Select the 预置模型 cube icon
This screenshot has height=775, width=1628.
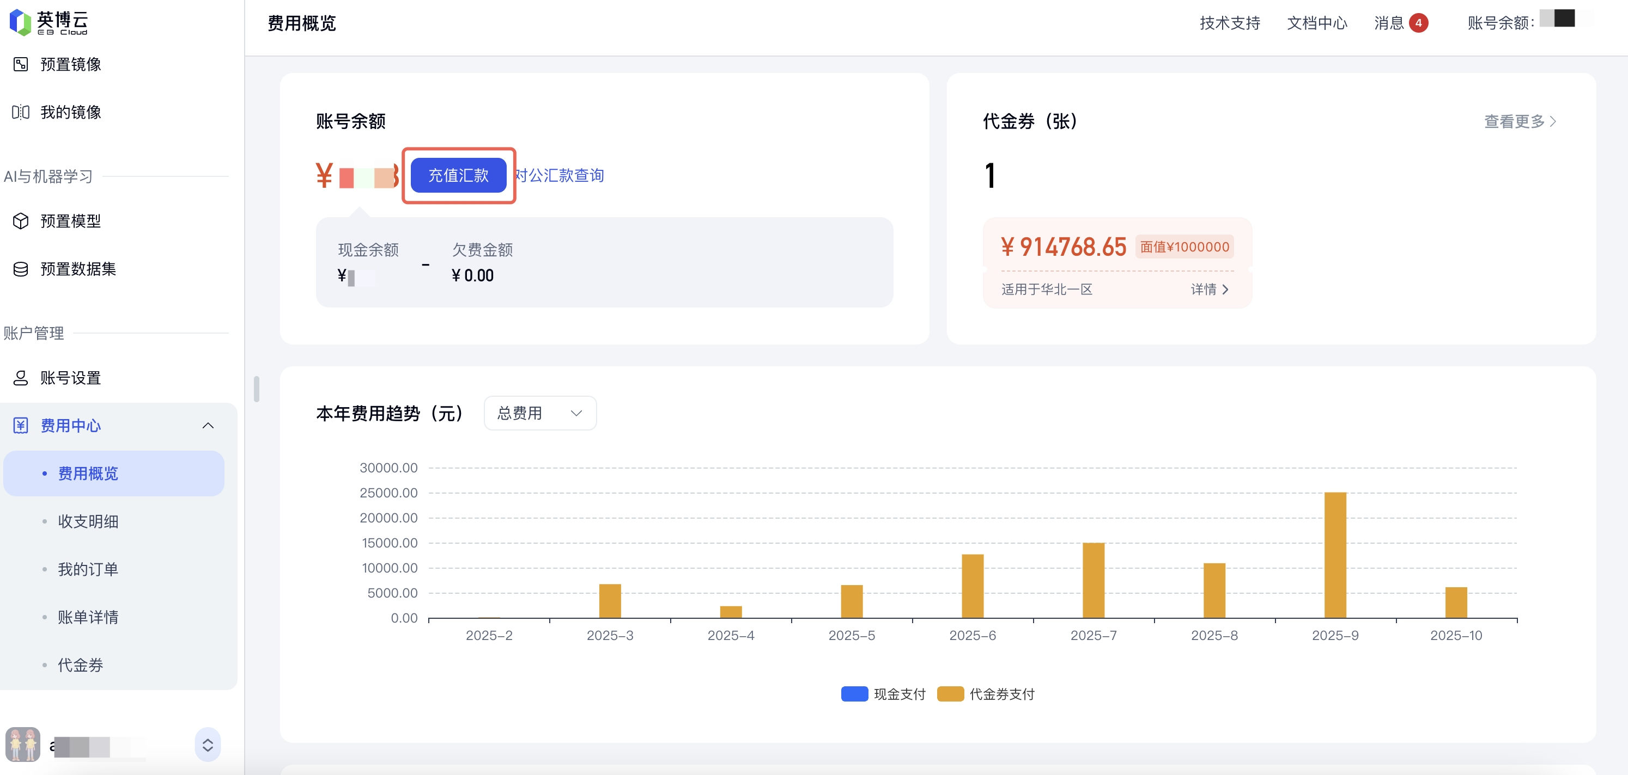[x=20, y=221]
